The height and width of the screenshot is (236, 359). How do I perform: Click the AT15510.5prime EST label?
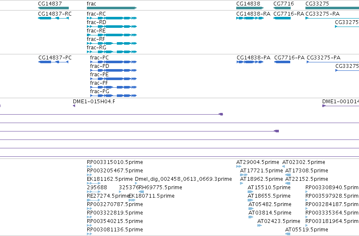point(269,188)
